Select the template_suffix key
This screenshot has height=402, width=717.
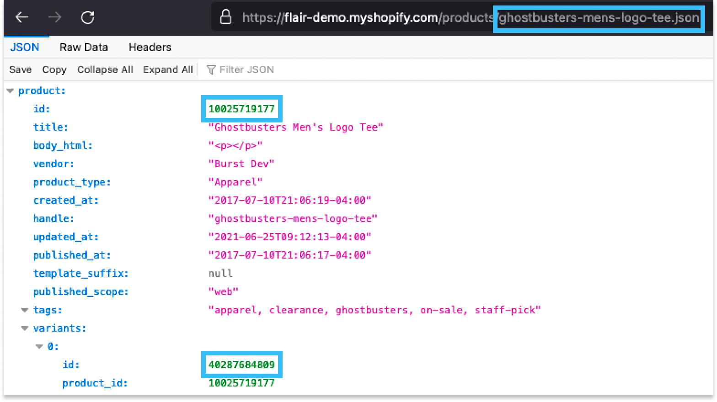click(x=81, y=273)
